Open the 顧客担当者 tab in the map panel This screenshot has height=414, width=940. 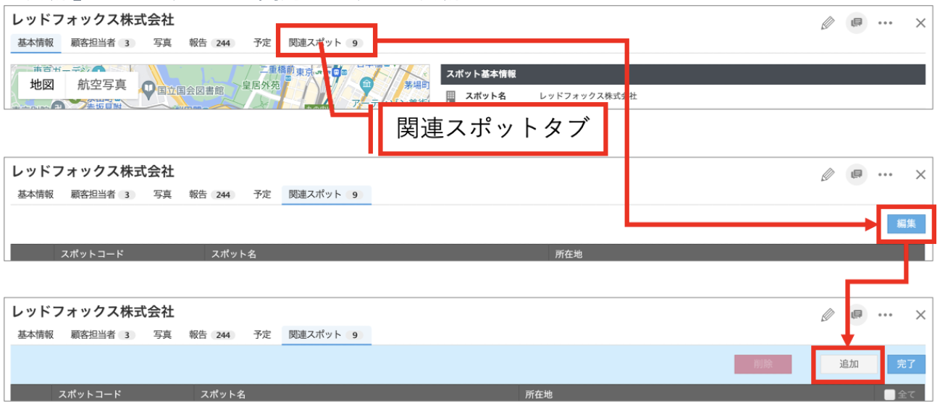pyautogui.click(x=103, y=43)
